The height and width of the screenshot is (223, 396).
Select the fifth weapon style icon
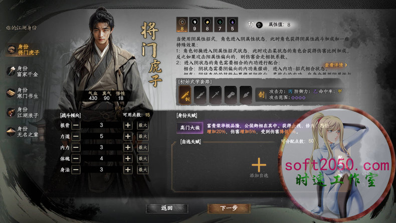tap(246, 95)
